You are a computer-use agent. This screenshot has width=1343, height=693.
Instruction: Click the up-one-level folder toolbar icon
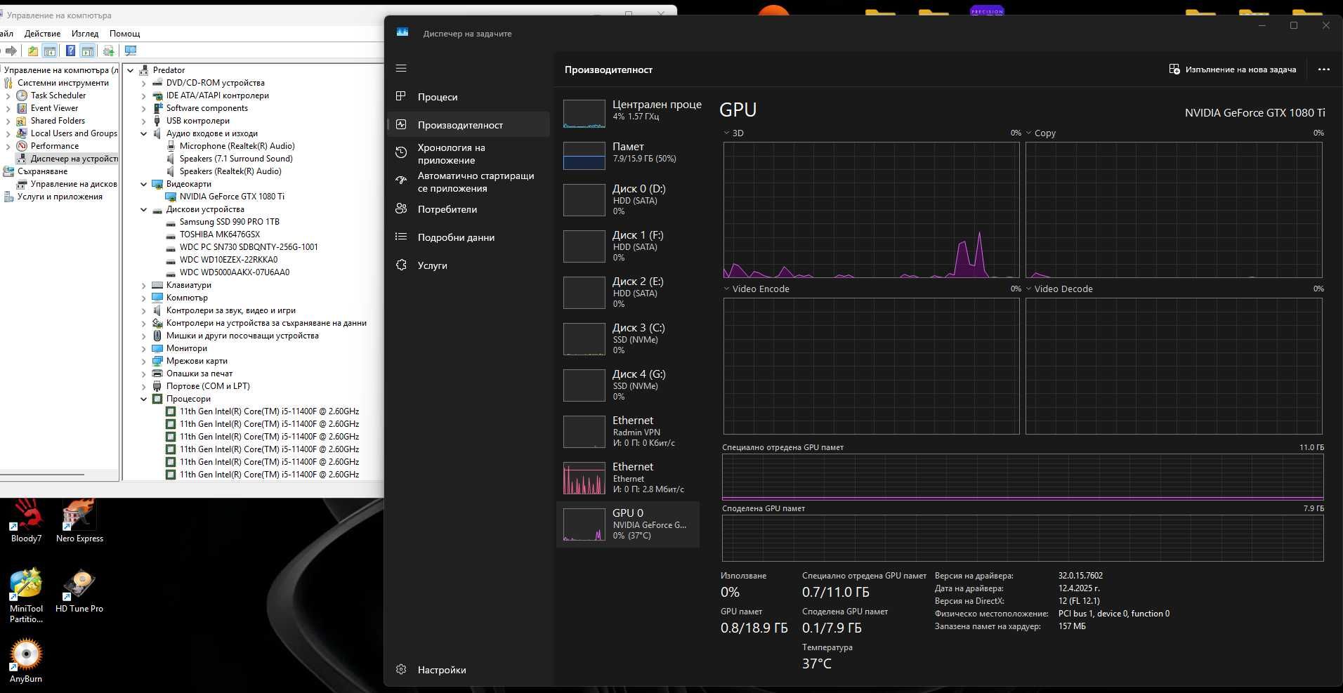click(33, 51)
